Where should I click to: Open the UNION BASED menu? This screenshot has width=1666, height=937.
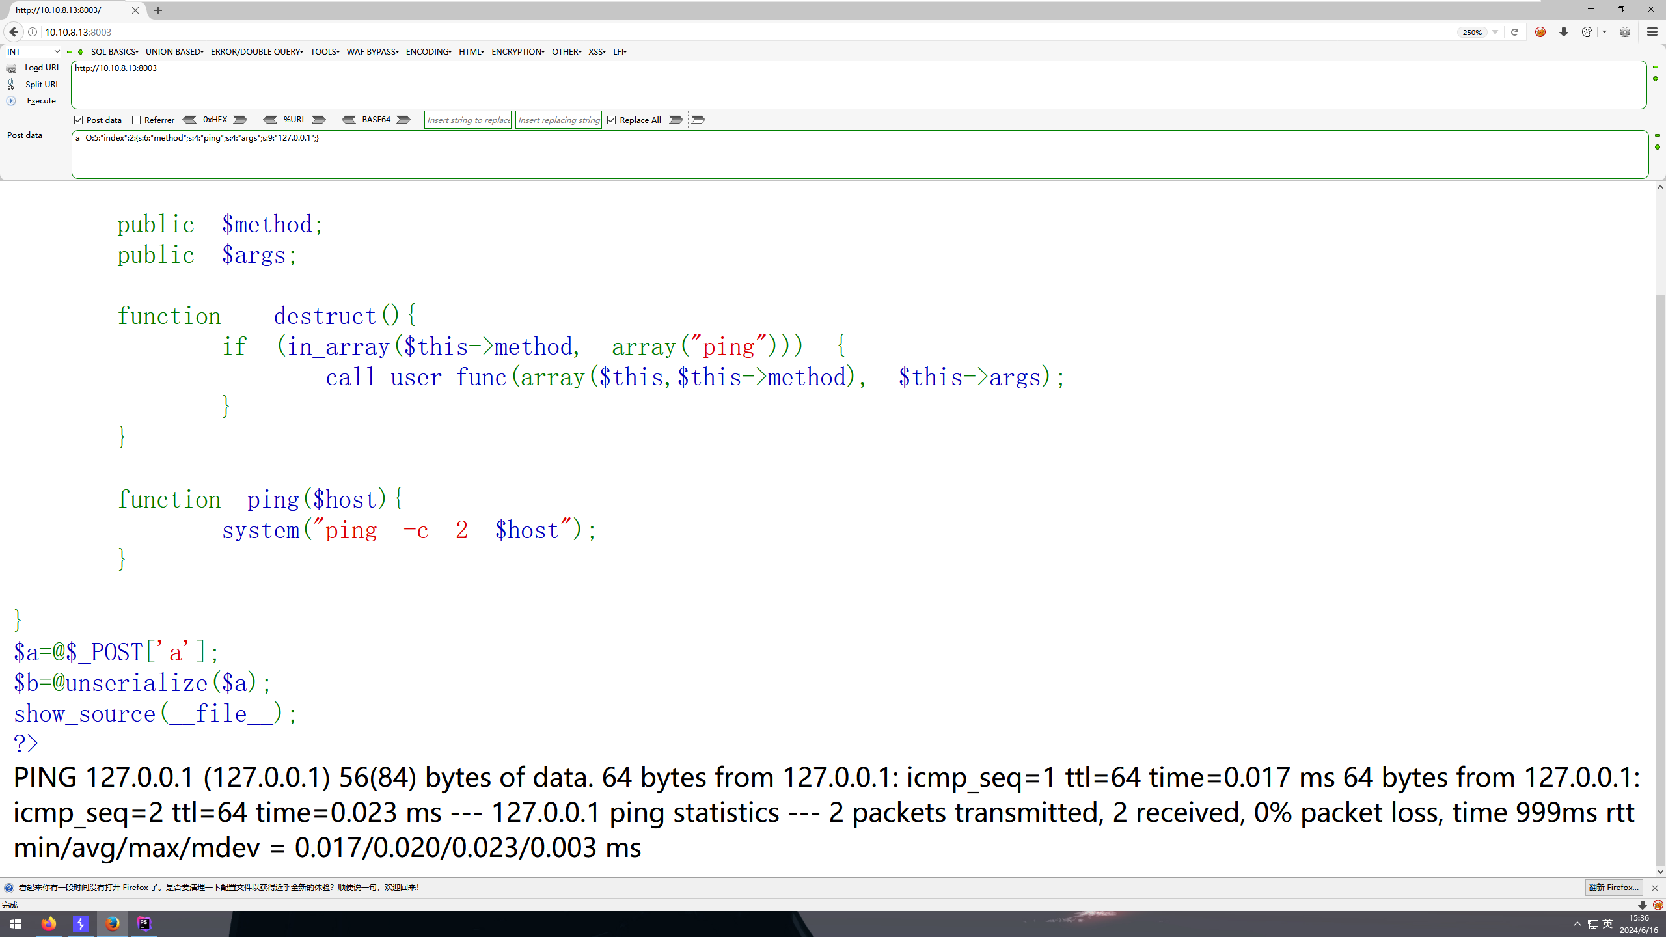click(x=174, y=52)
